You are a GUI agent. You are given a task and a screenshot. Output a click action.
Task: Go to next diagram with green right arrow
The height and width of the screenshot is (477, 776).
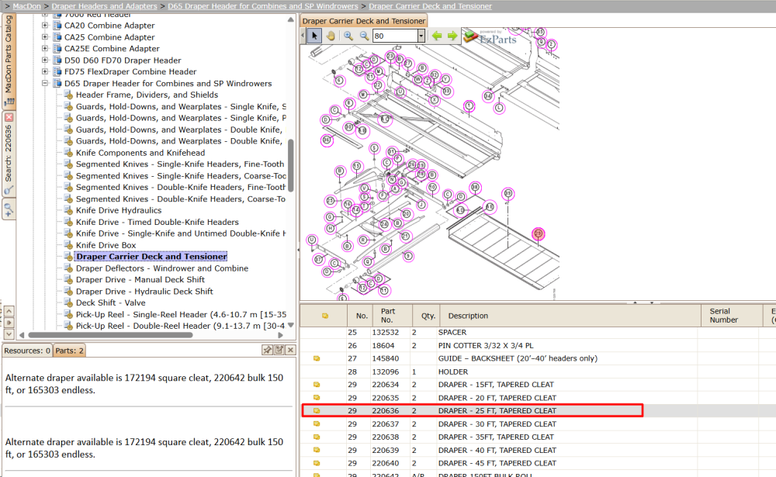click(452, 36)
